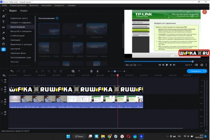Open the Titles tool in left sidebar
This screenshot has height=140, width=210.
click(3, 22)
